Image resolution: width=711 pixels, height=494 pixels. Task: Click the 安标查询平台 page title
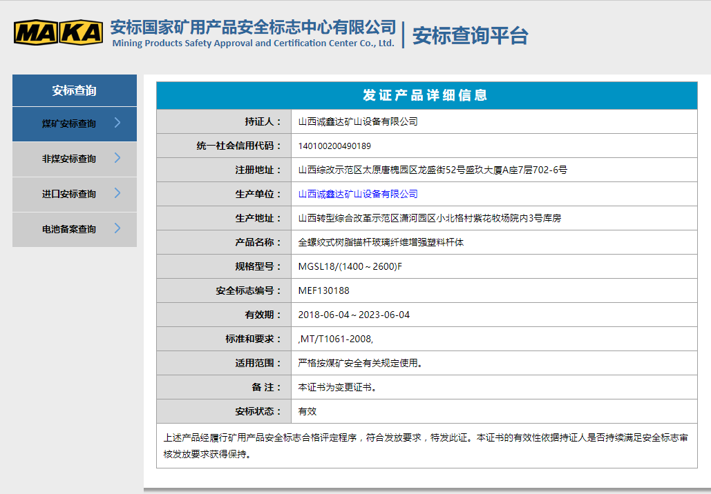pos(470,35)
